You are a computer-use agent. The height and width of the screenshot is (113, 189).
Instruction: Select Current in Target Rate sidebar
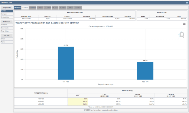(x=7, y=11)
